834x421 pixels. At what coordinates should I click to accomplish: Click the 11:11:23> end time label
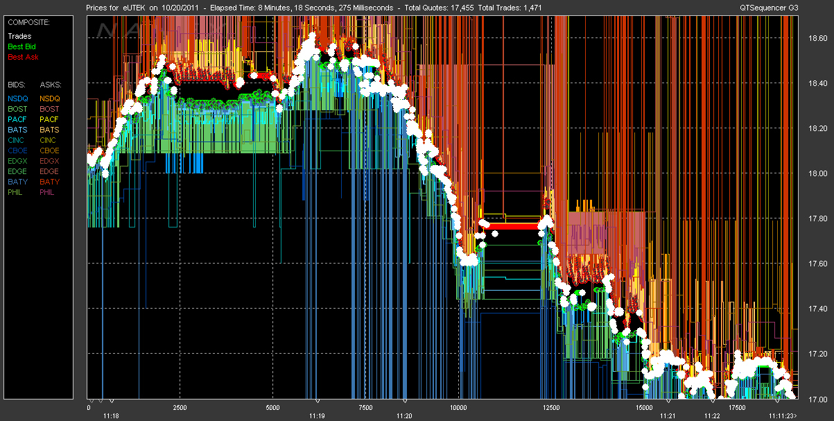pyautogui.click(x=783, y=415)
